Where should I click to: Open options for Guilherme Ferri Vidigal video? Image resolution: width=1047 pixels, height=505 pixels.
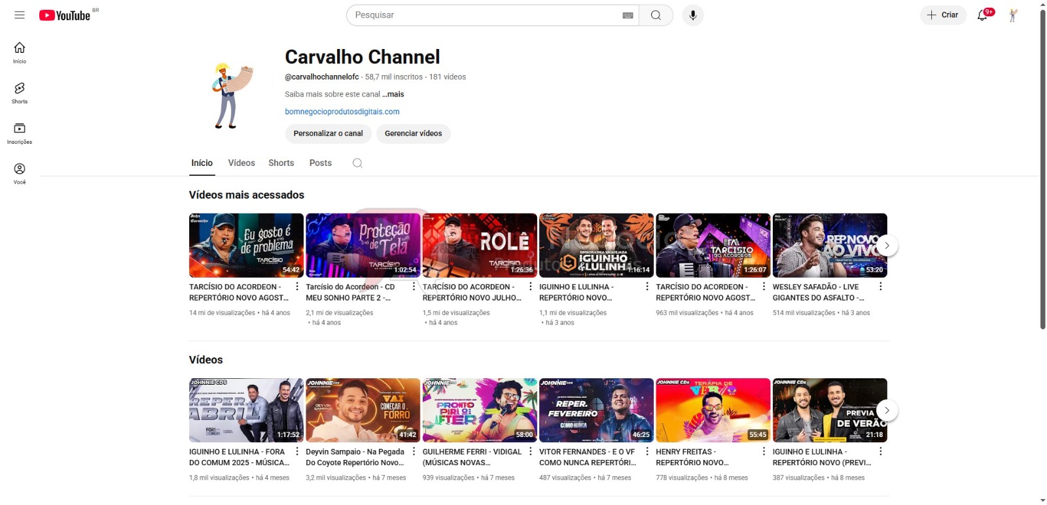[x=530, y=451]
